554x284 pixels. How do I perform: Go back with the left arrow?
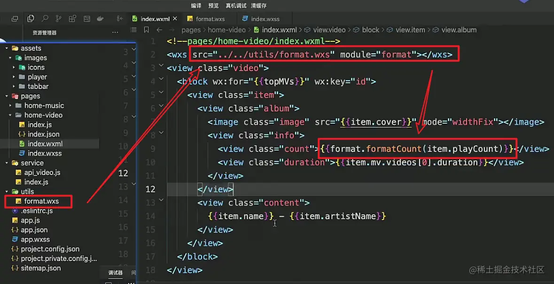click(x=159, y=30)
